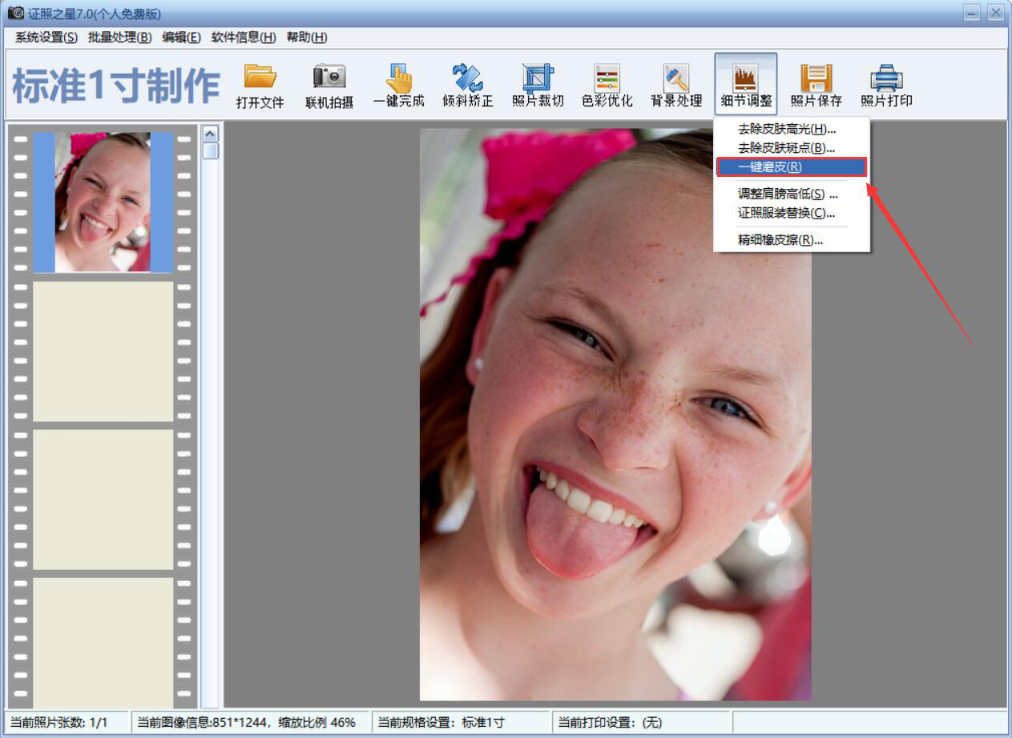Select the 倾斜矫正 tilt correction tool
1012x738 pixels.
(467, 78)
